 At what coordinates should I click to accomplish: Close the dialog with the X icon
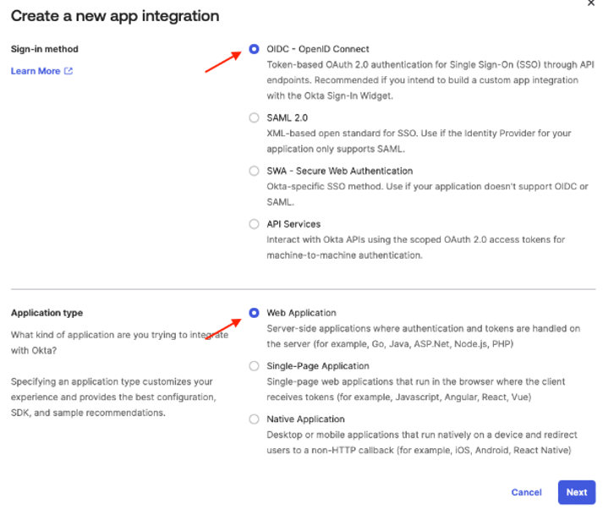click(x=591, y=3)
